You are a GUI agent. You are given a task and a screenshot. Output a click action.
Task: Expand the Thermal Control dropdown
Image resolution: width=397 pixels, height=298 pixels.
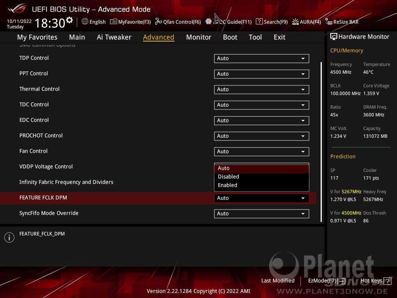pos(262,90)
